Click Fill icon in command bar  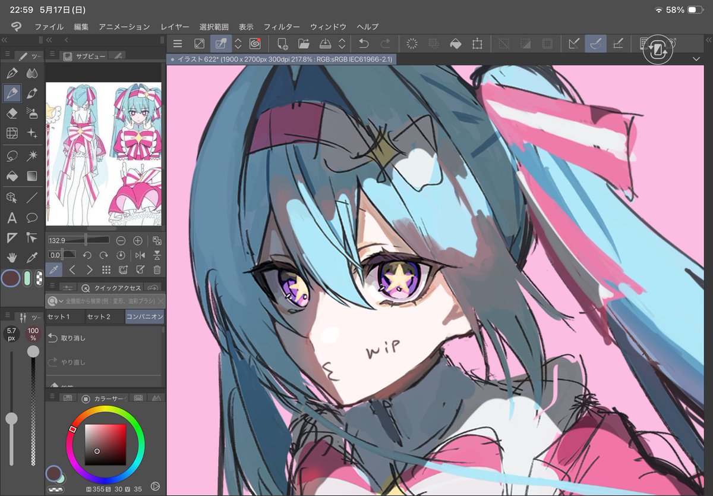pyautogui.click(x=455, y=43)
